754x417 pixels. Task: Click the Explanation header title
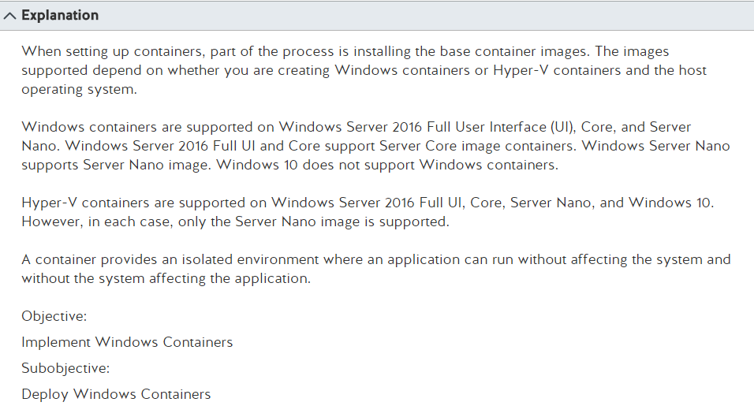[x=60, y=16]
